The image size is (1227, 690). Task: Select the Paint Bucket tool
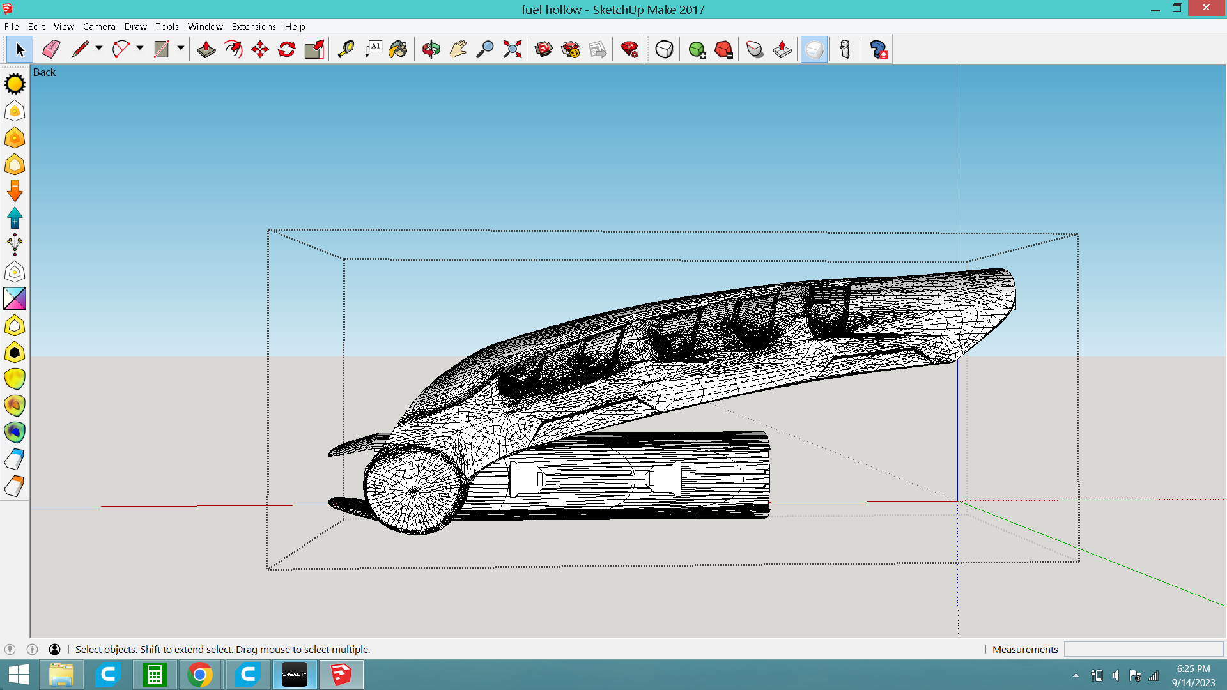(398, 49)
